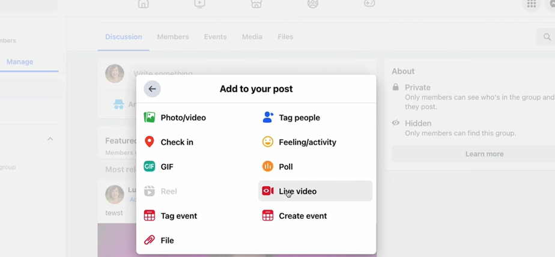Image resolution: width=555 pixels, height=257 pixels.
Task: Open the Files tab
Action: [285, 37]
